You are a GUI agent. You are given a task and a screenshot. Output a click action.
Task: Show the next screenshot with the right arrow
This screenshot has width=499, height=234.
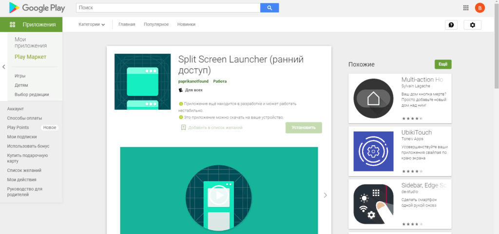[x=326, y=195]
